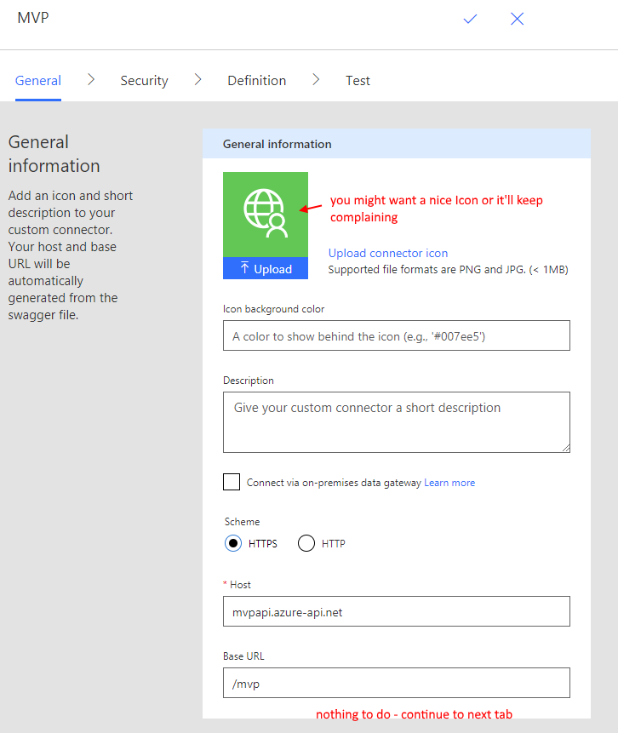618x733 pixels.
Task: Click the X icon to cancel editing
Action: 517,19
